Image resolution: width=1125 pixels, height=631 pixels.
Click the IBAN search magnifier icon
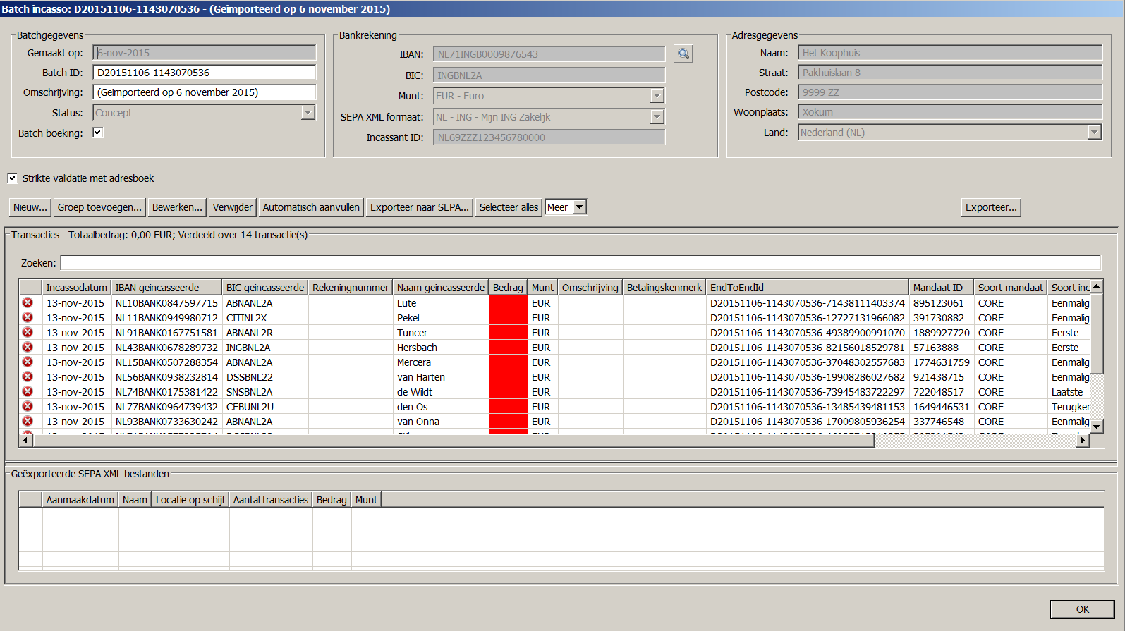pos(683,54)
